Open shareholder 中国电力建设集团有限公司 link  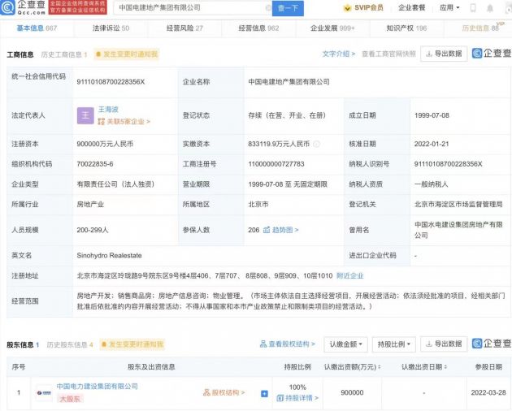click(x=97, y=386)
